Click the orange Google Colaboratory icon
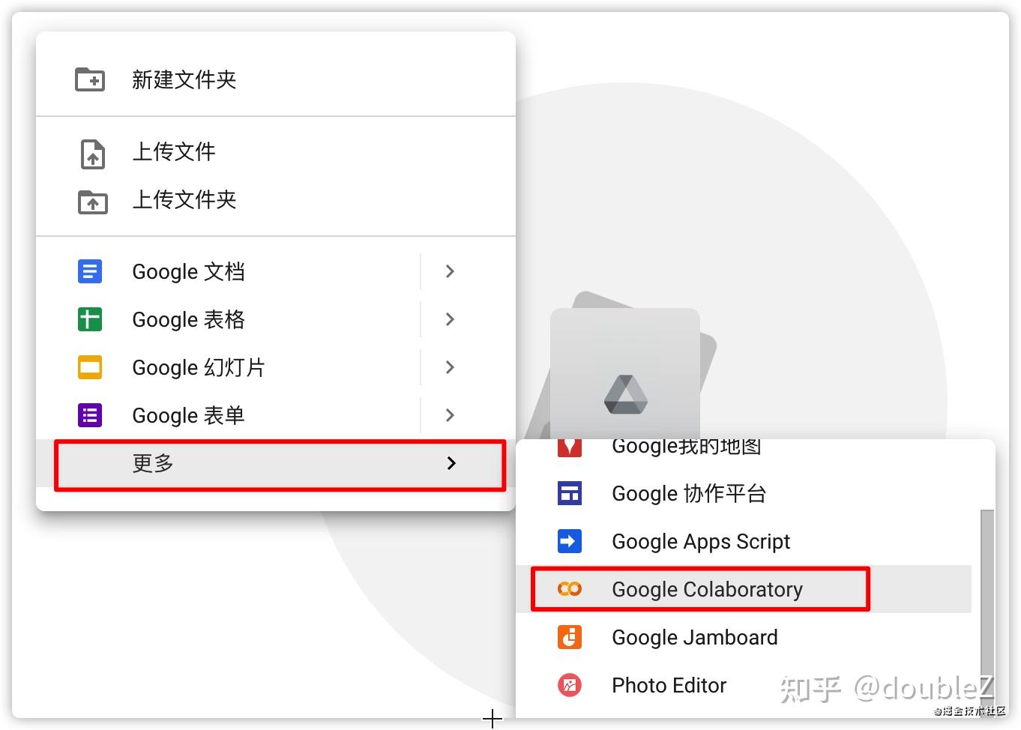 570,589
